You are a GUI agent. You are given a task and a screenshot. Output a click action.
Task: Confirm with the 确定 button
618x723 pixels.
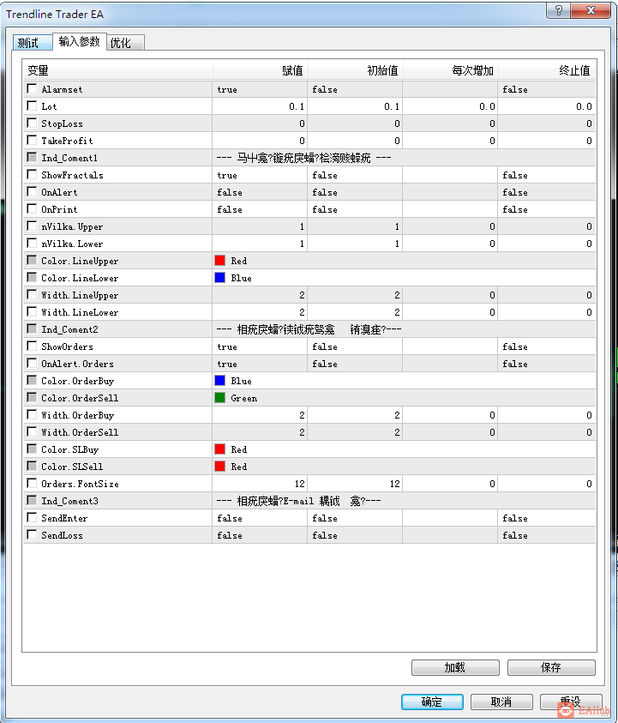tap(432, 702)
